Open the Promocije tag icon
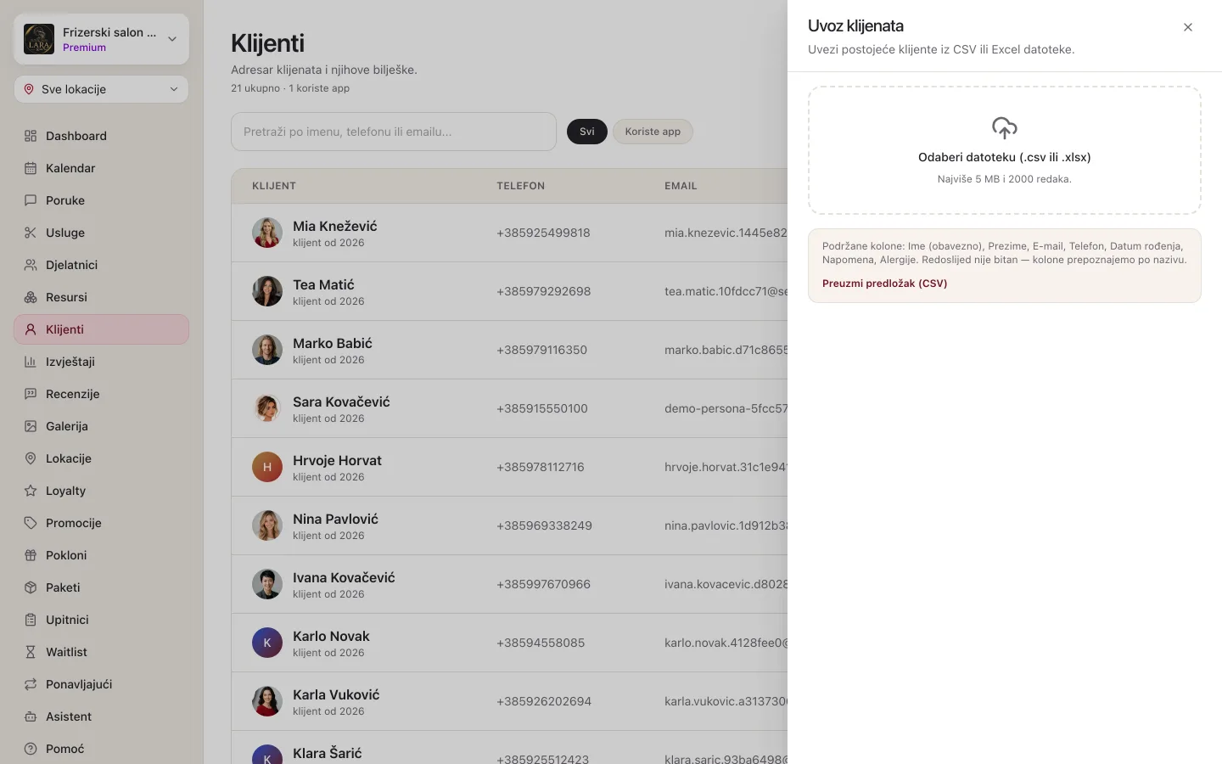The width and height of the screenshot is (1222, 764). click(31, 523)
